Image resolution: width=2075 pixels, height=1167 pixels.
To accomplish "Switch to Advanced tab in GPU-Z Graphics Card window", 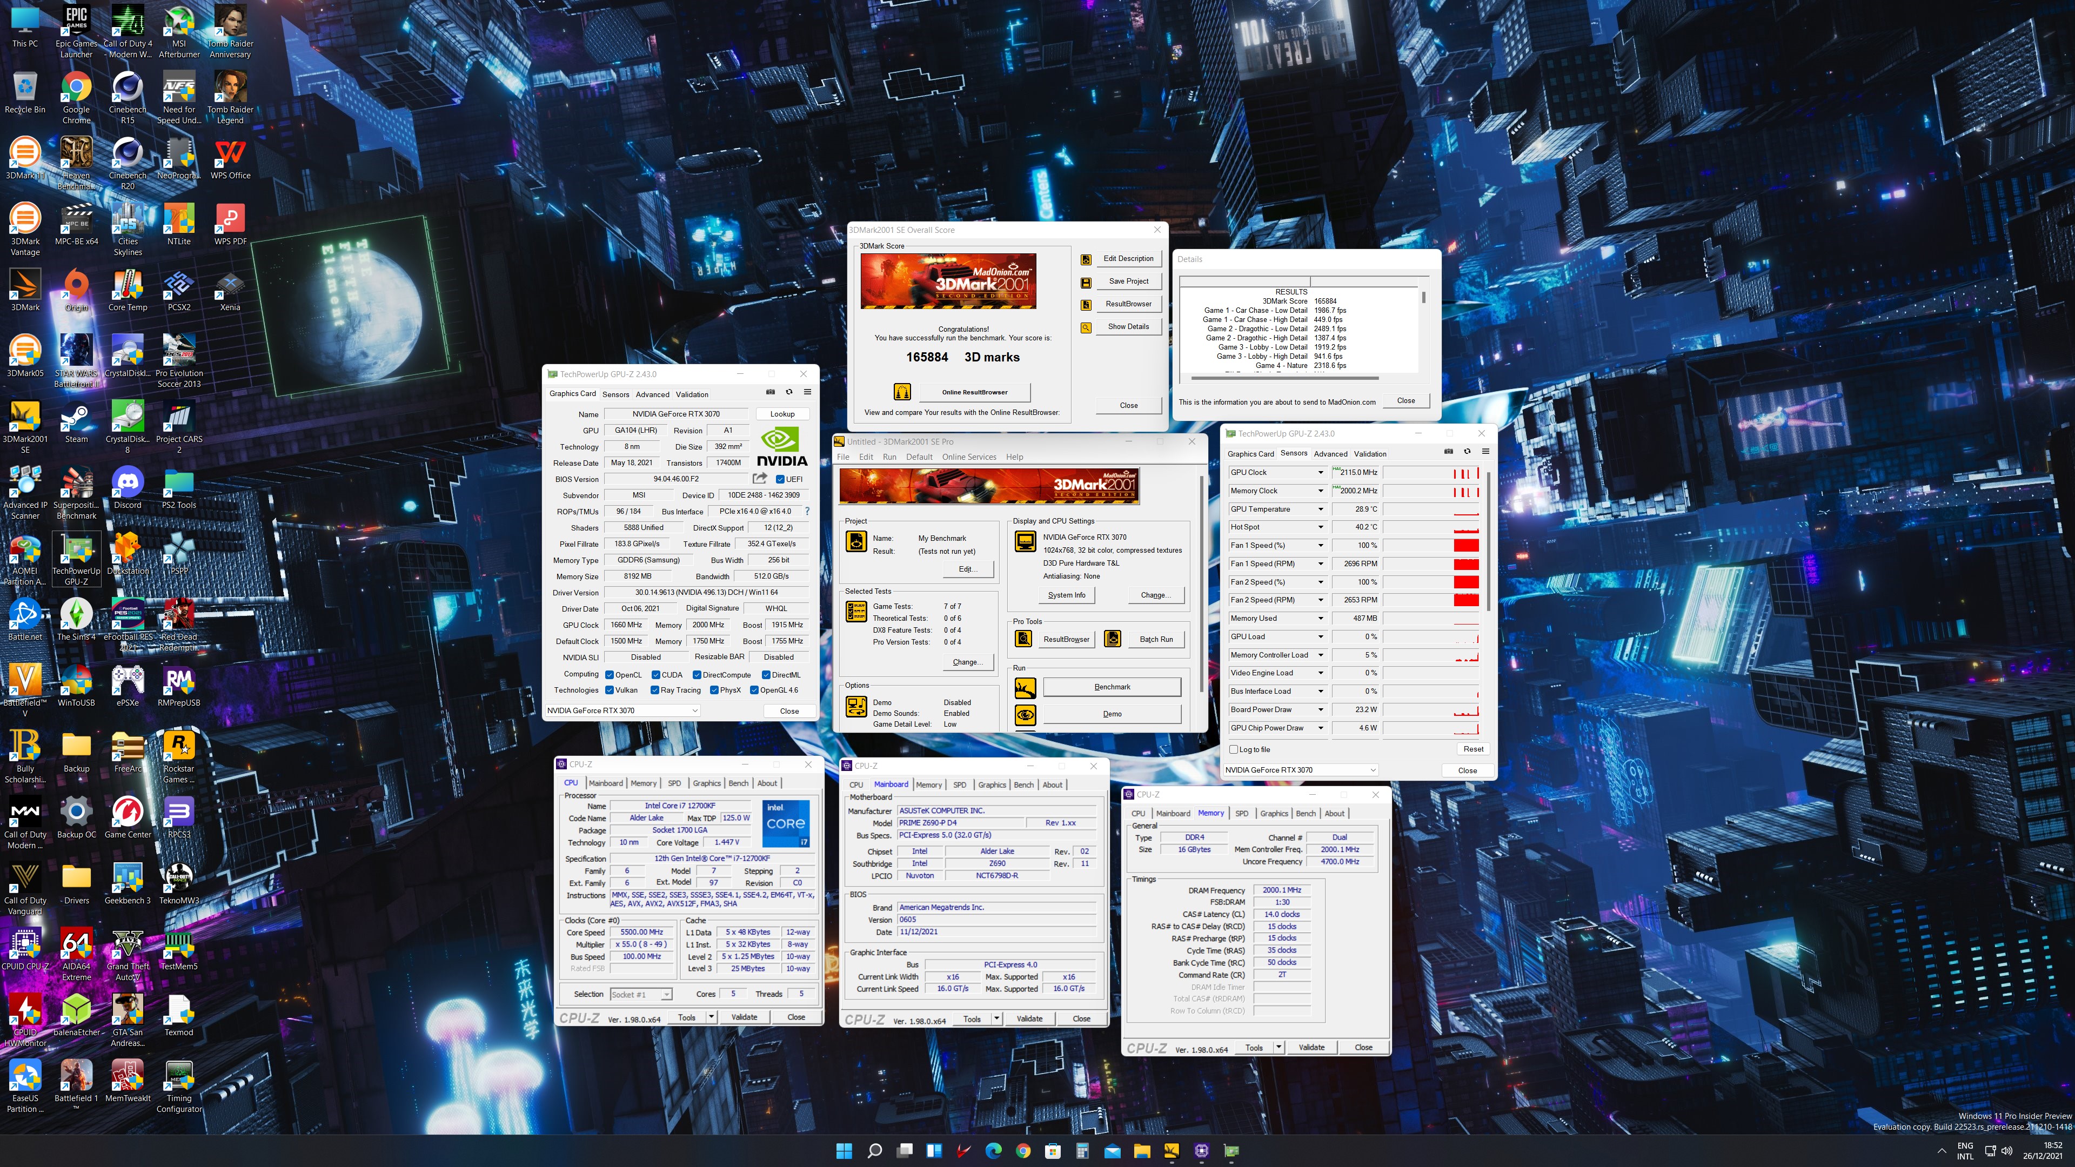I will [652, 394].
